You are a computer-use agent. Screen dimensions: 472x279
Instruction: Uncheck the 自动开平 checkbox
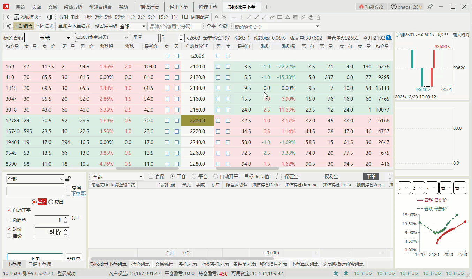[x=9, y=210]
